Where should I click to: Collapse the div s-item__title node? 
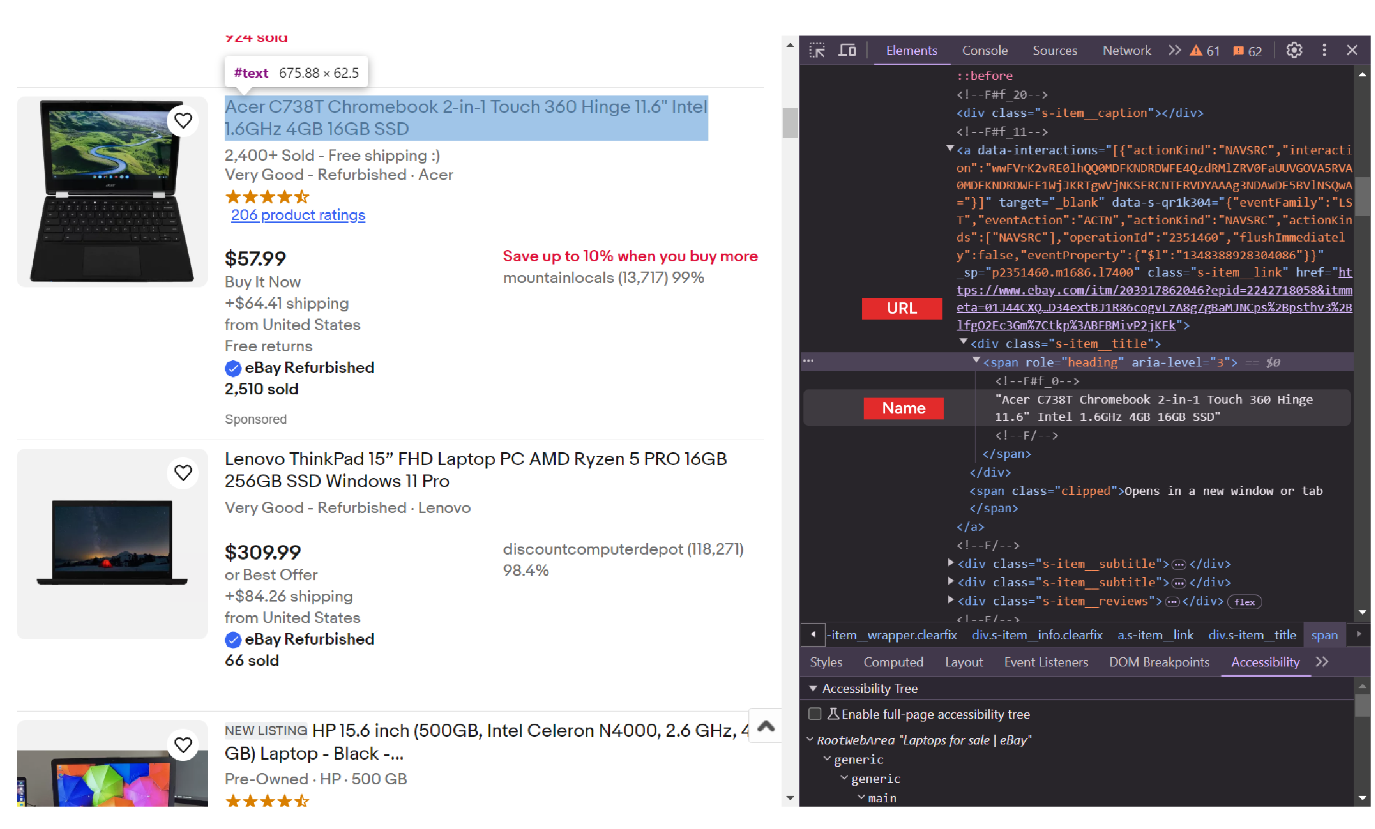click(x=963, y=342)
